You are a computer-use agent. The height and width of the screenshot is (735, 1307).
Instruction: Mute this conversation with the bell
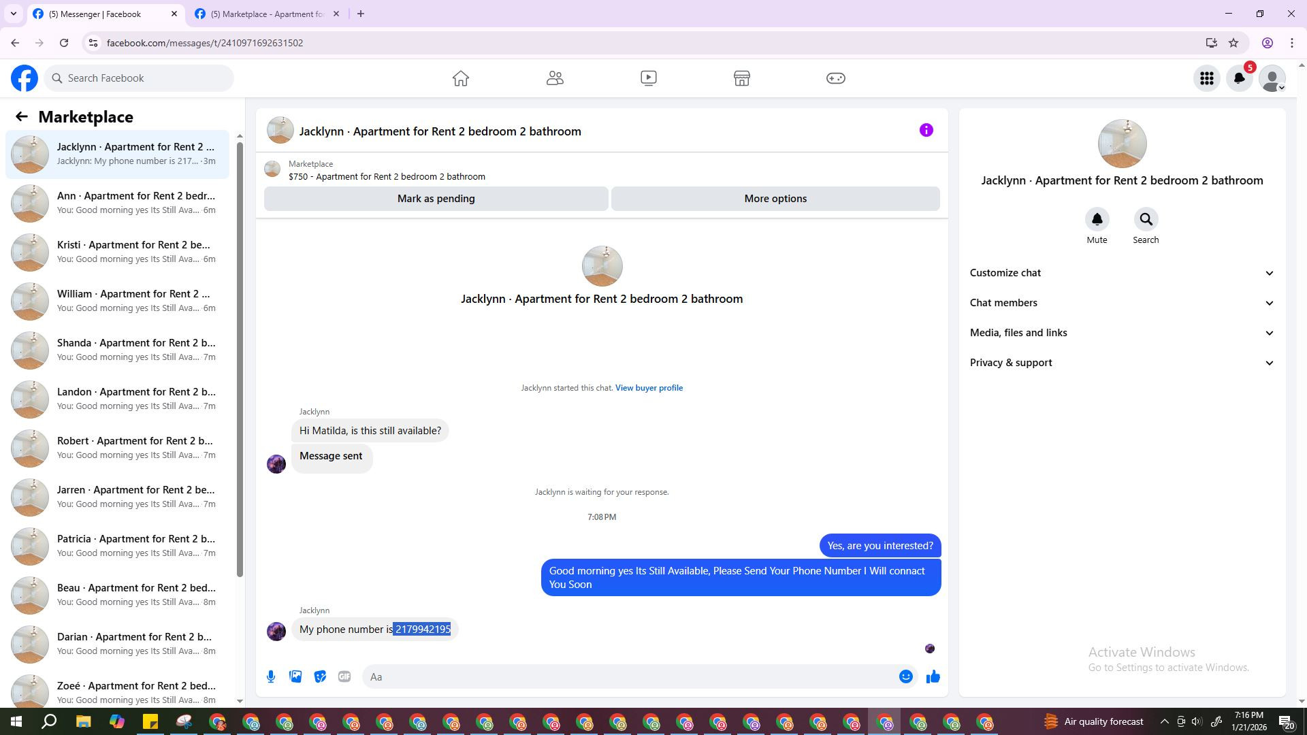(1097, 220)
